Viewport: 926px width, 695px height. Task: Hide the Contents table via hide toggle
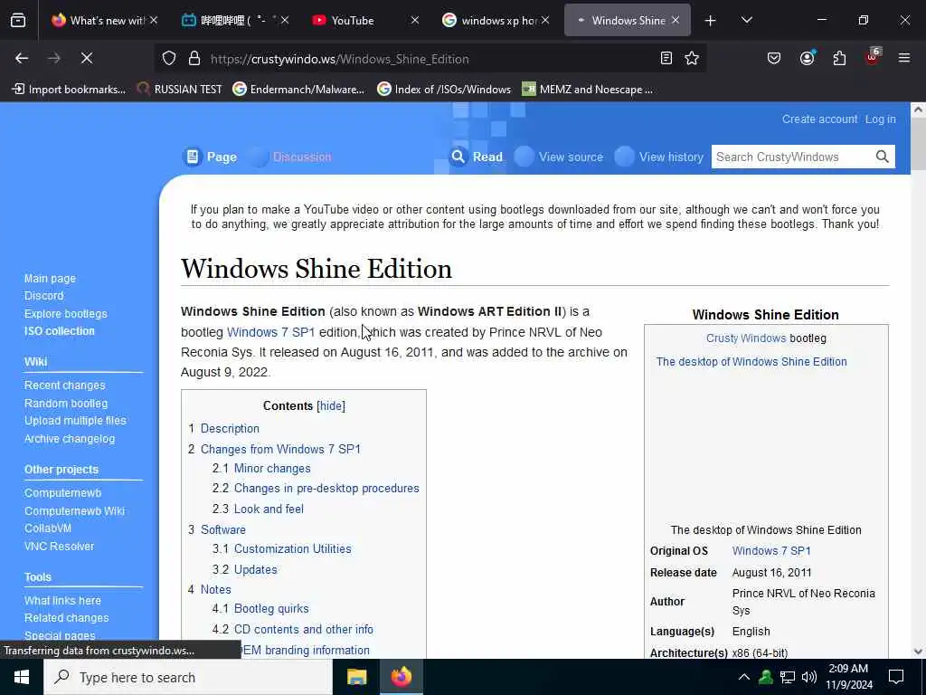pos(331,406)
